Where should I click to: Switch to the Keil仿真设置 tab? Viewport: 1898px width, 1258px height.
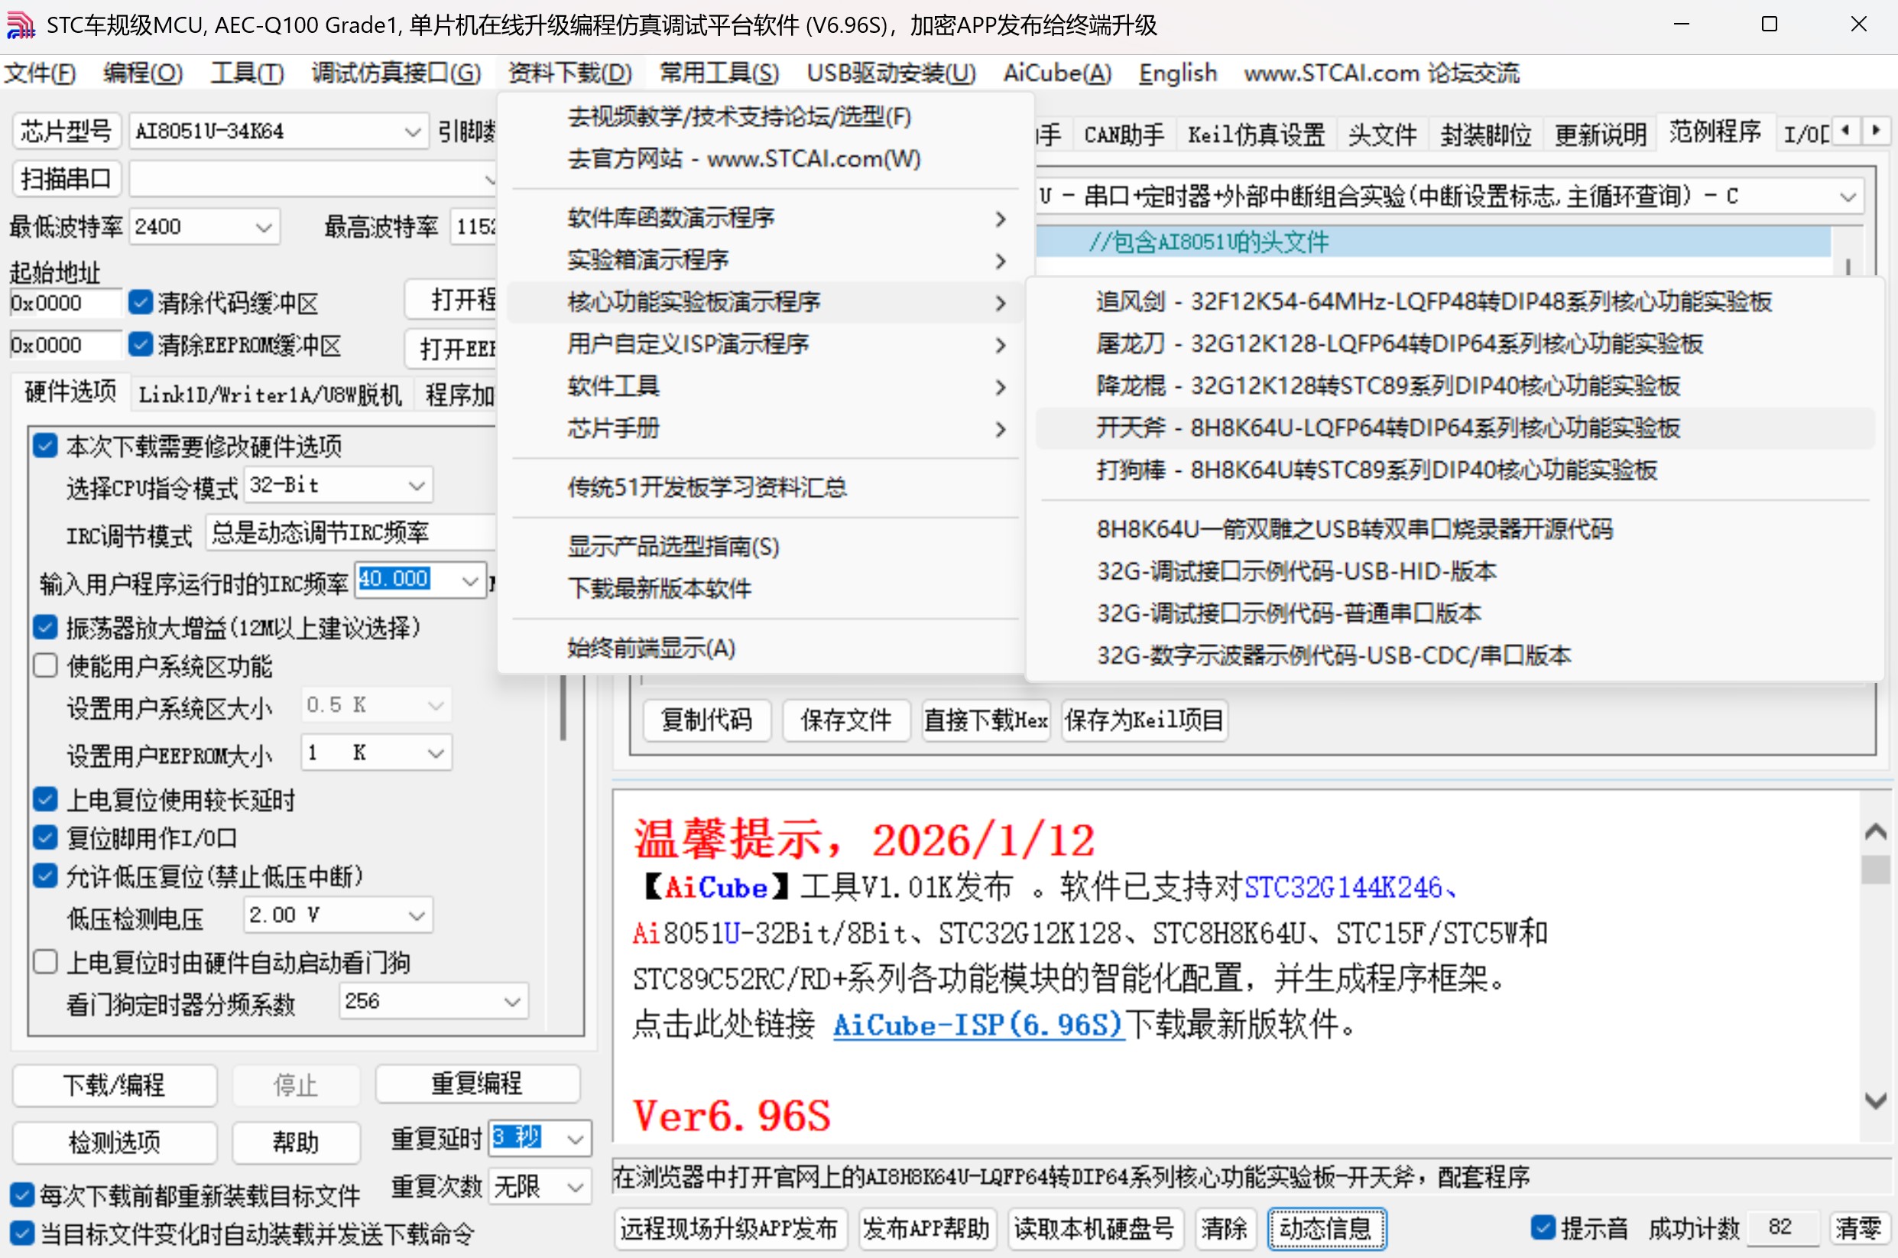[1254, 134]
